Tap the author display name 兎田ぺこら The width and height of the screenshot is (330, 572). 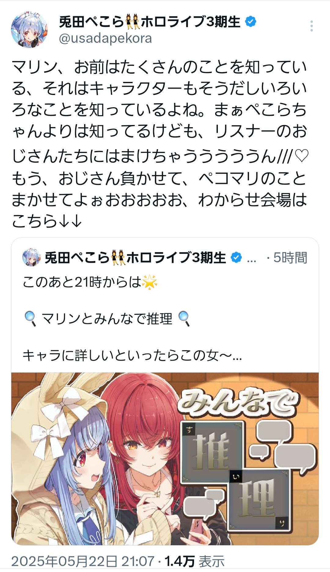click(150, 22)
